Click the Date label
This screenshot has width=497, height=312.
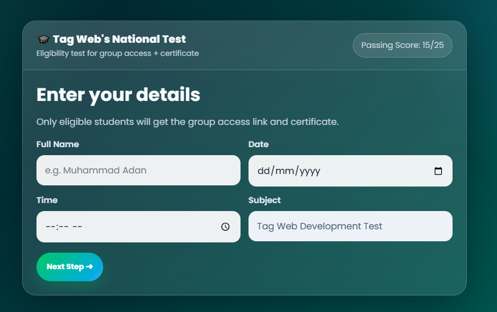[259, 144]
